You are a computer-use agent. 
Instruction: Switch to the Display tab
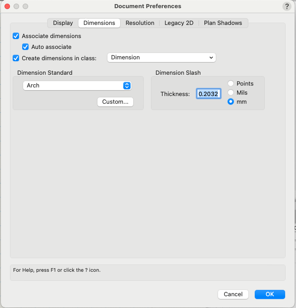pos(63,23)
